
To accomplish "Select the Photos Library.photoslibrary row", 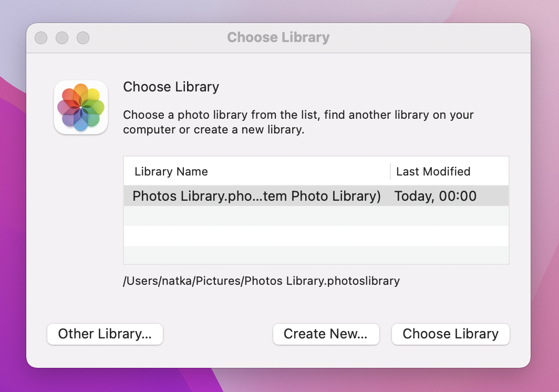I will tap(316, 196).
